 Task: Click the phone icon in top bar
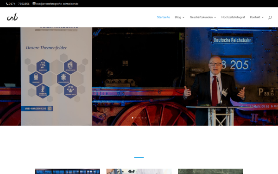[x=7, y=4]
